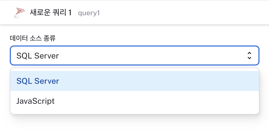
Task: Collapse the 데이터 소스 종류 dropdown
Action: tap(134, 55)
